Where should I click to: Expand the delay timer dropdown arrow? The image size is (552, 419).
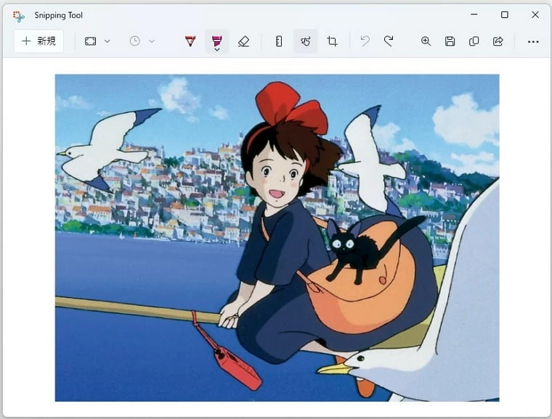coord(152,41)
